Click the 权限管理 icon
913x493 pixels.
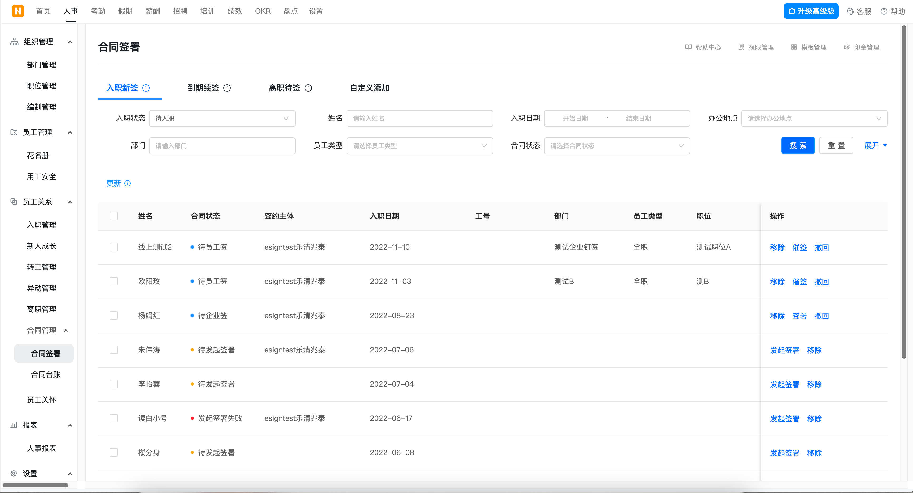(741, 47)
